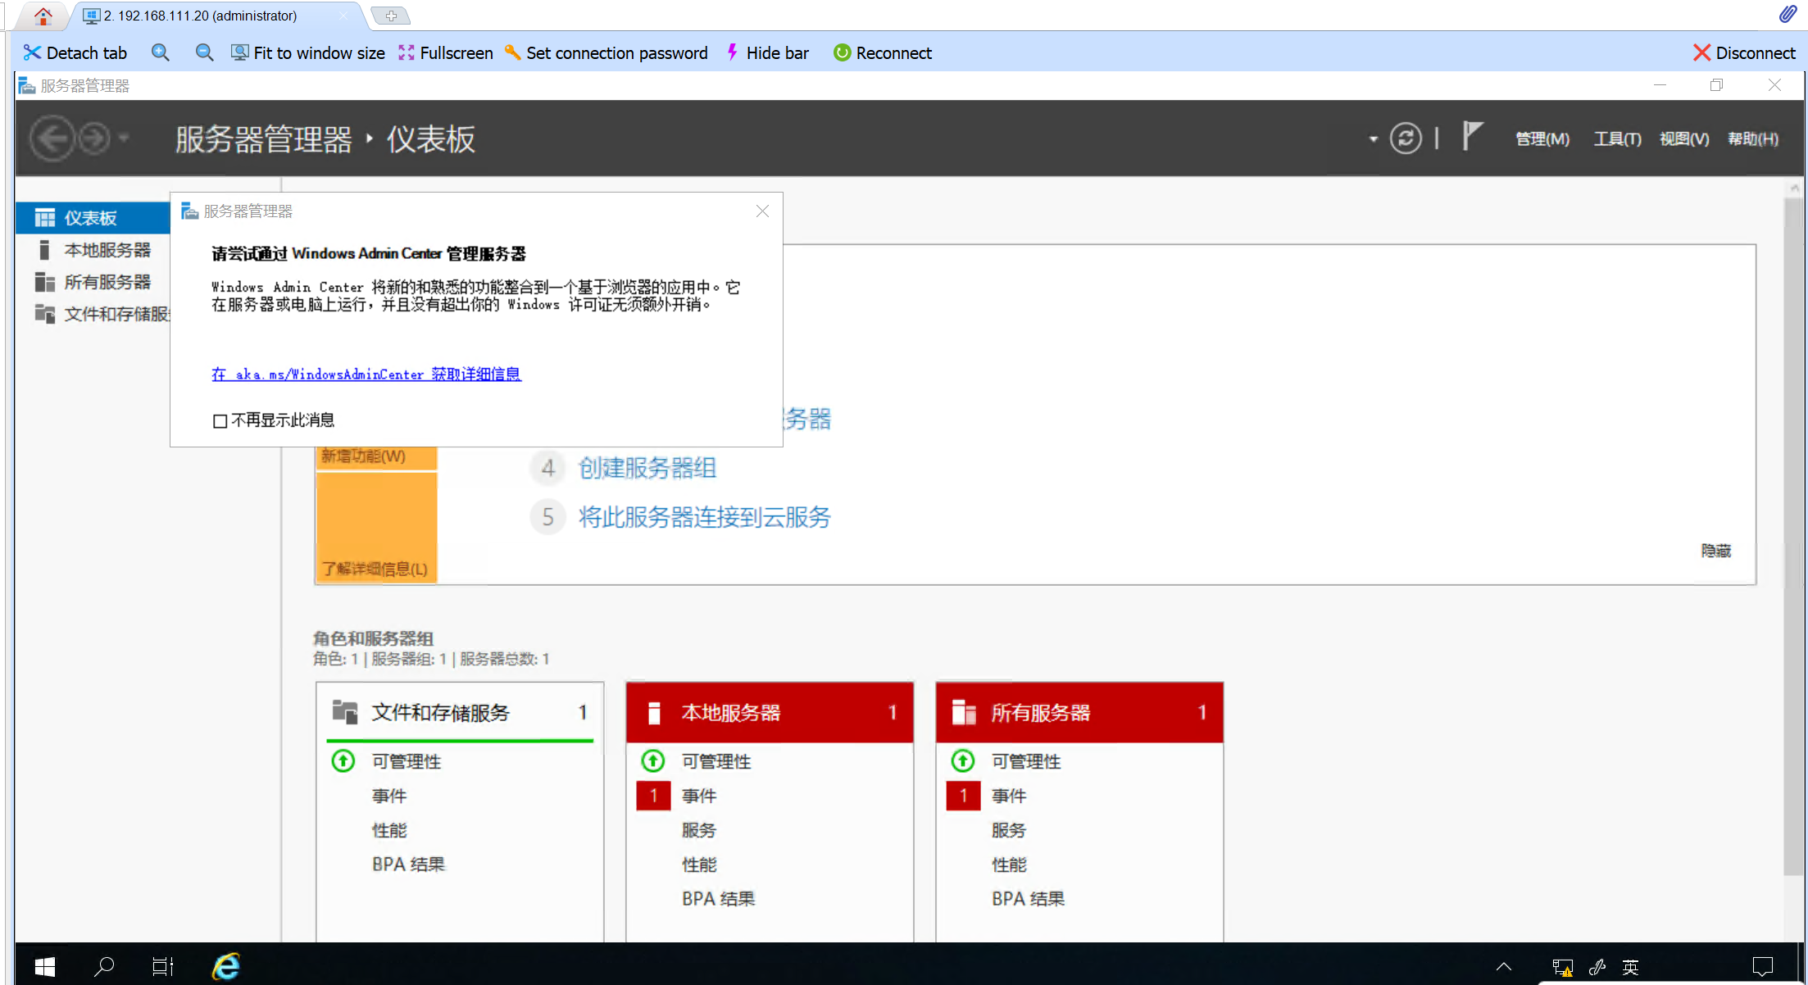Open the notifications flag

point(1472,136)
